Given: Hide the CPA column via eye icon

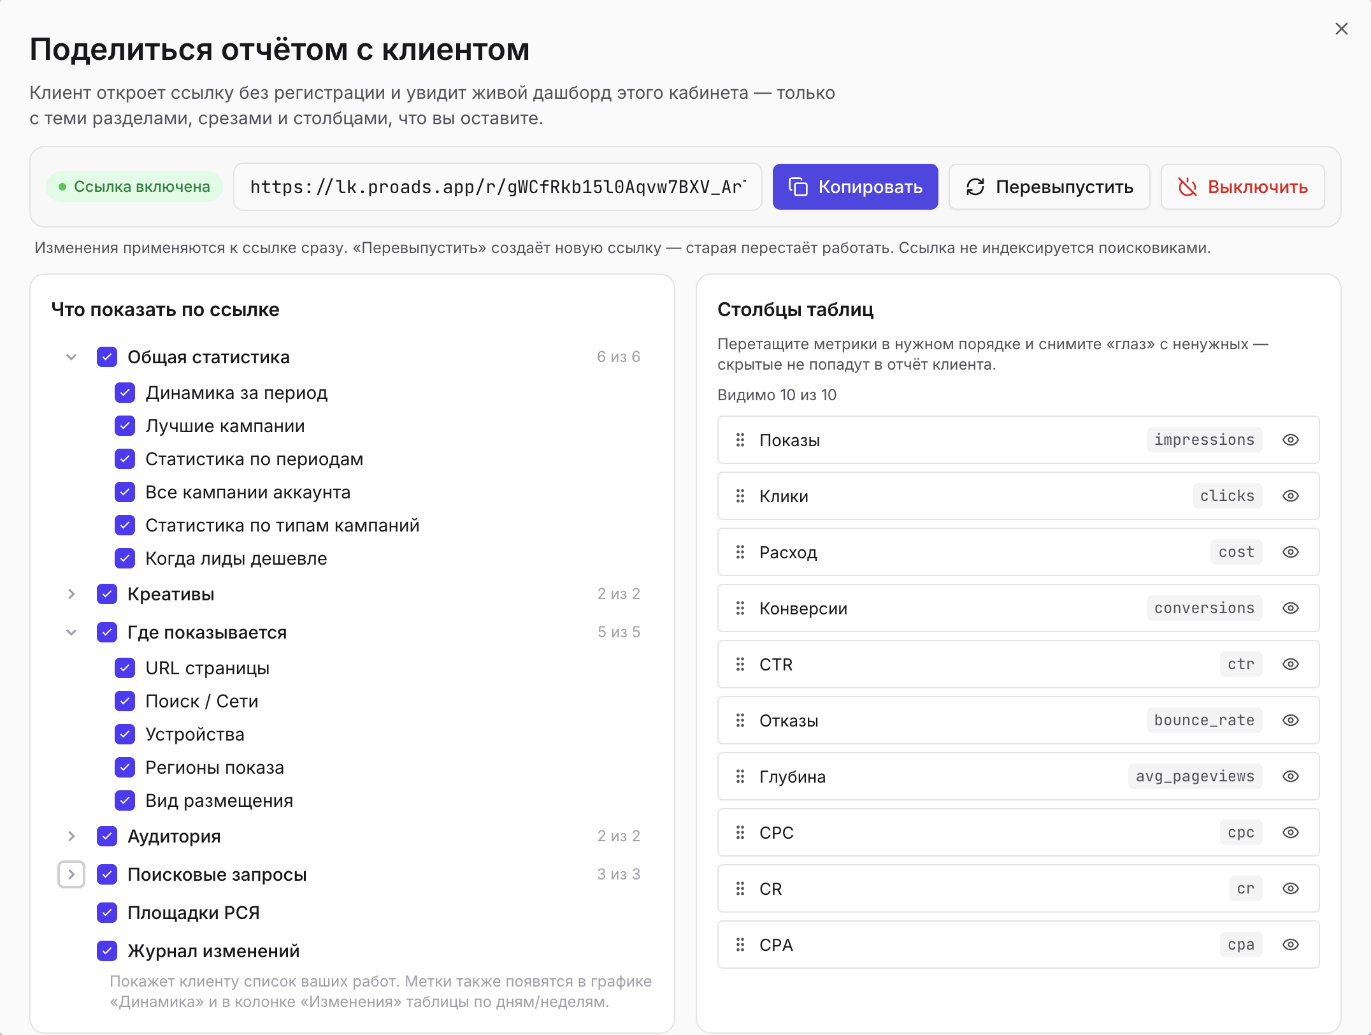Looking at the screenshot, I should coord(1291,945).
